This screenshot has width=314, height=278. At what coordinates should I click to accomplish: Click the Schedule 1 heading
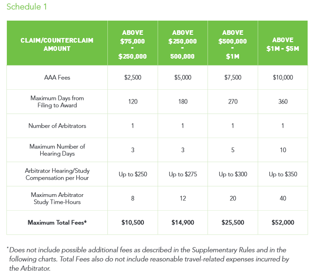pyautogui.click(x=27, y=7)
